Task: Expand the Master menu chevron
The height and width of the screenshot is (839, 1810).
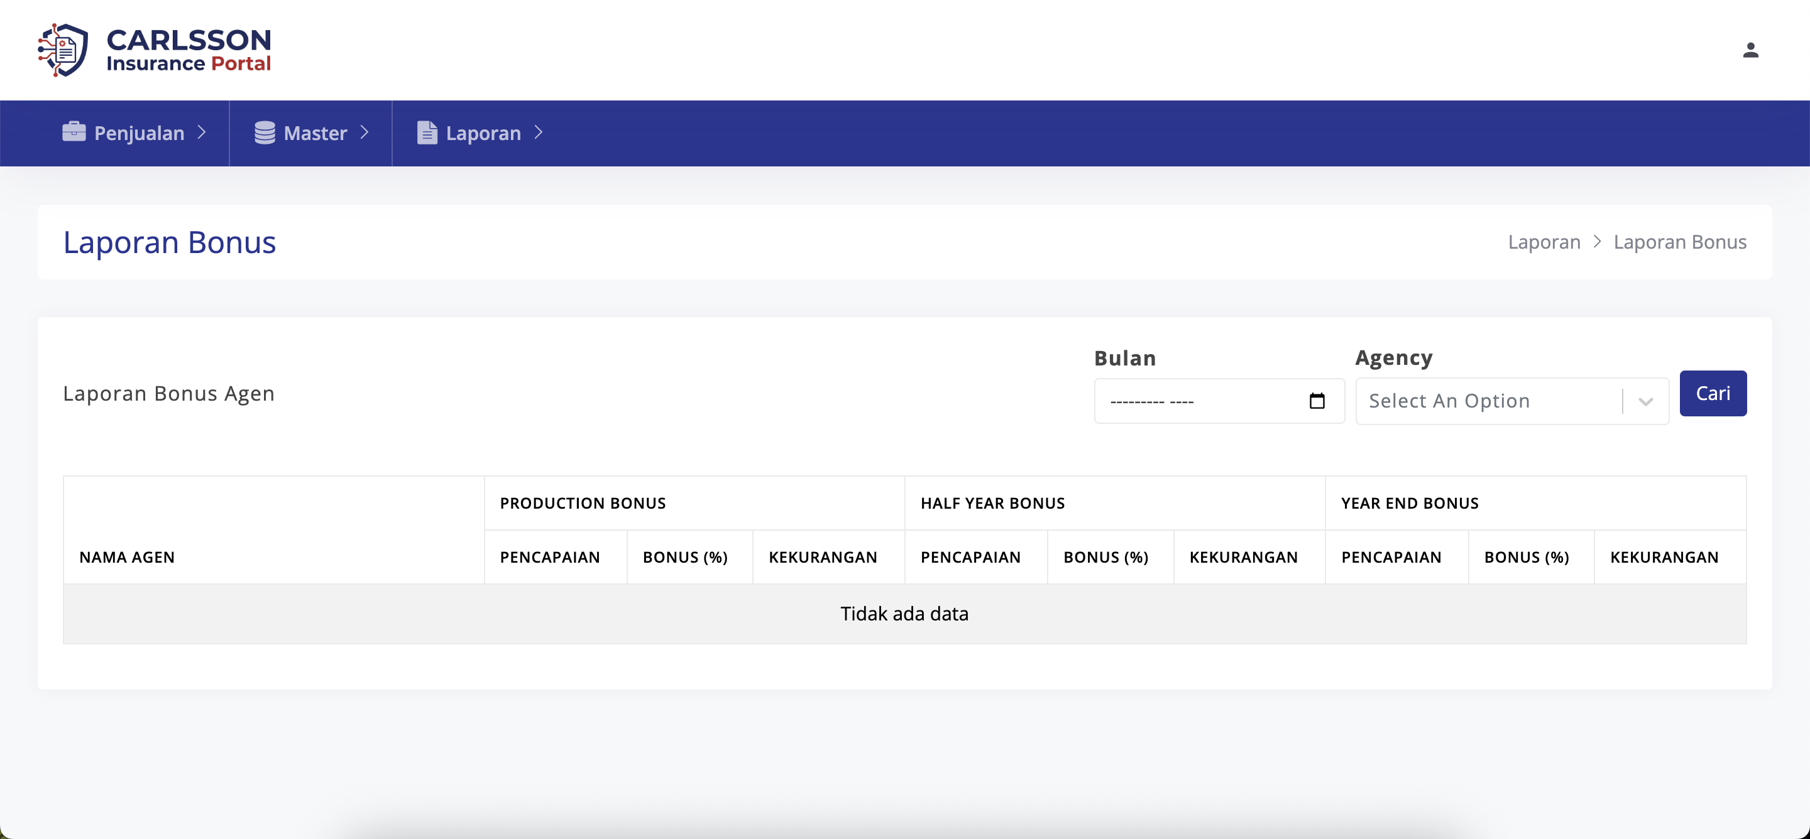Action: tap(364, 132)
